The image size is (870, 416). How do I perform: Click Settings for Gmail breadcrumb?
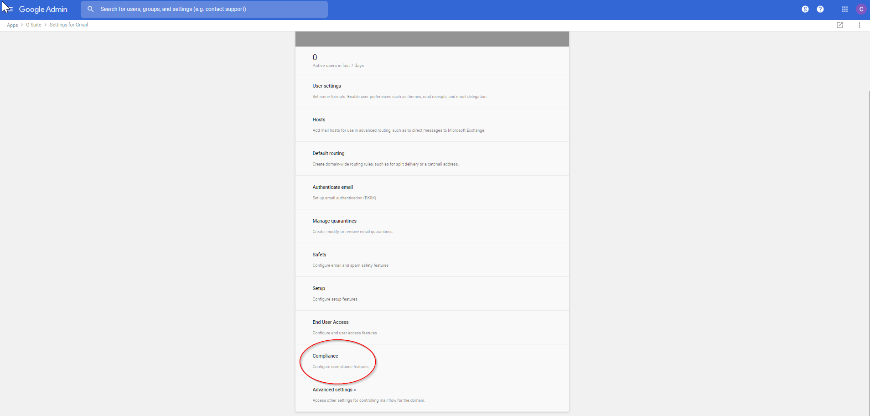coord(69,25)
